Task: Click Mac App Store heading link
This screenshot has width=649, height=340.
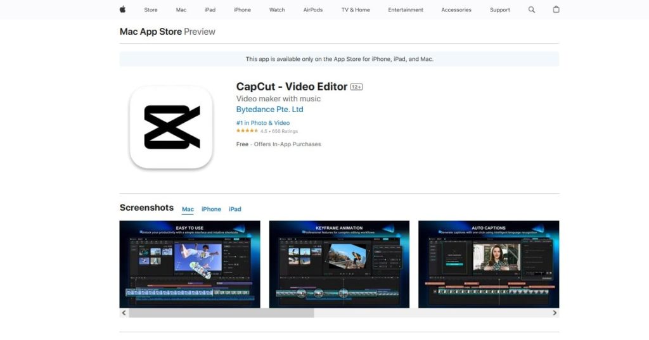Action: [x=151, y=32]
